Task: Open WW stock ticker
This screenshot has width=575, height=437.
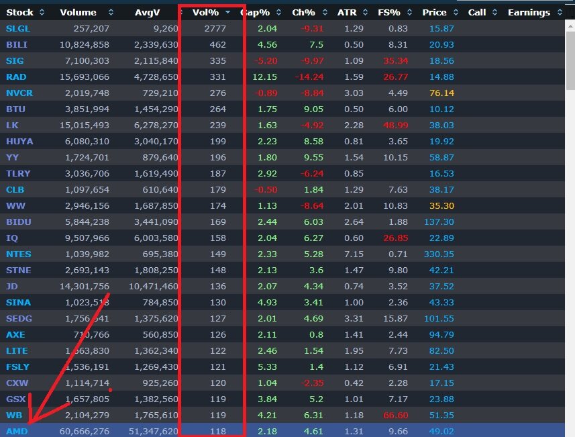Action: (16, 206)
